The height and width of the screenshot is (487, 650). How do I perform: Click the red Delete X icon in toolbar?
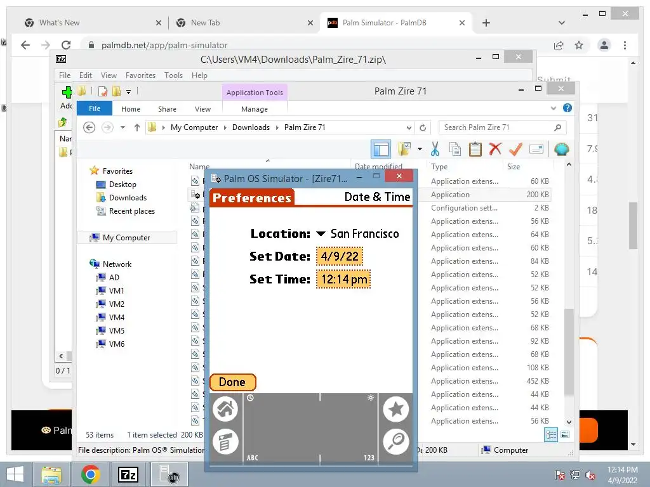pos(495,148)
